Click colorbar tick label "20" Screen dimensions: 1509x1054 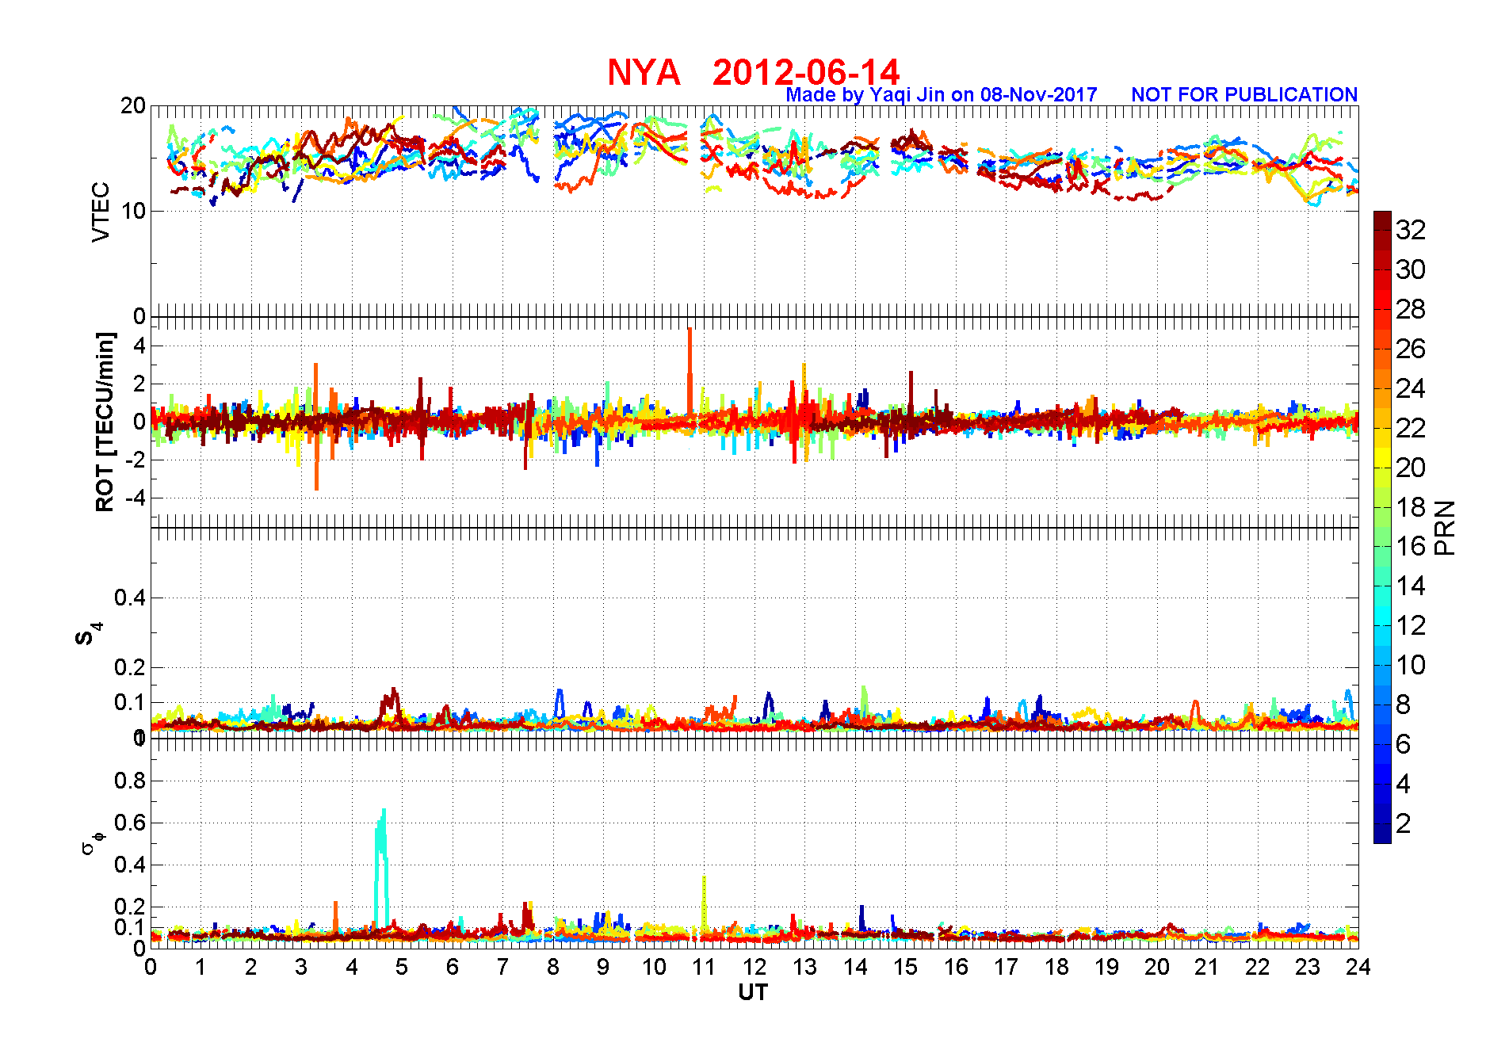tap(1411, 468)
